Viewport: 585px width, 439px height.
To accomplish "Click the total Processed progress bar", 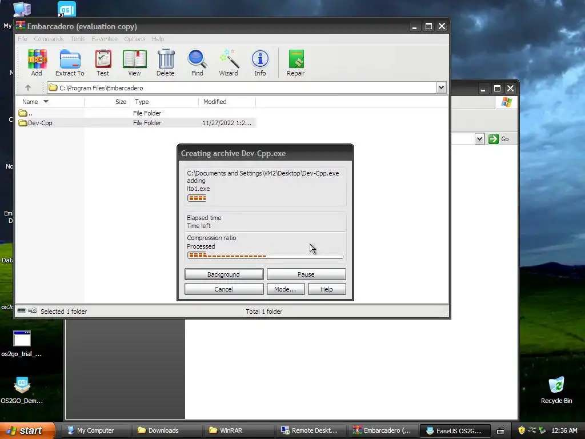I will pyautogui.click(x=265, y=256).
